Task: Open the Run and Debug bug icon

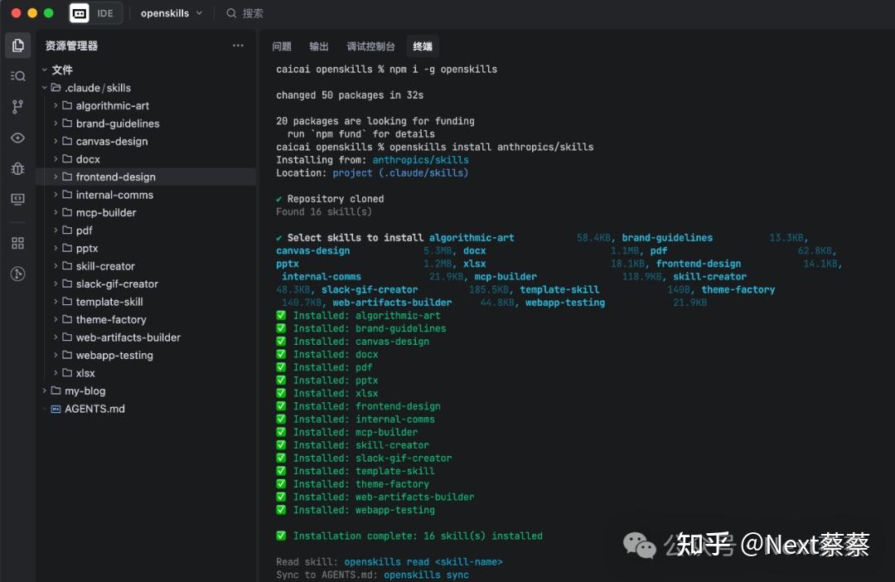Action: pos(17,168)
